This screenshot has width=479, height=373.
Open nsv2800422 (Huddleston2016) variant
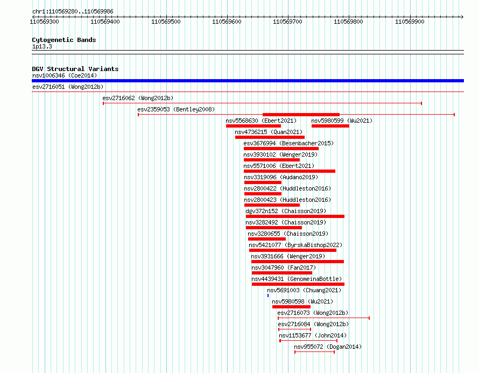pos(287,188)
